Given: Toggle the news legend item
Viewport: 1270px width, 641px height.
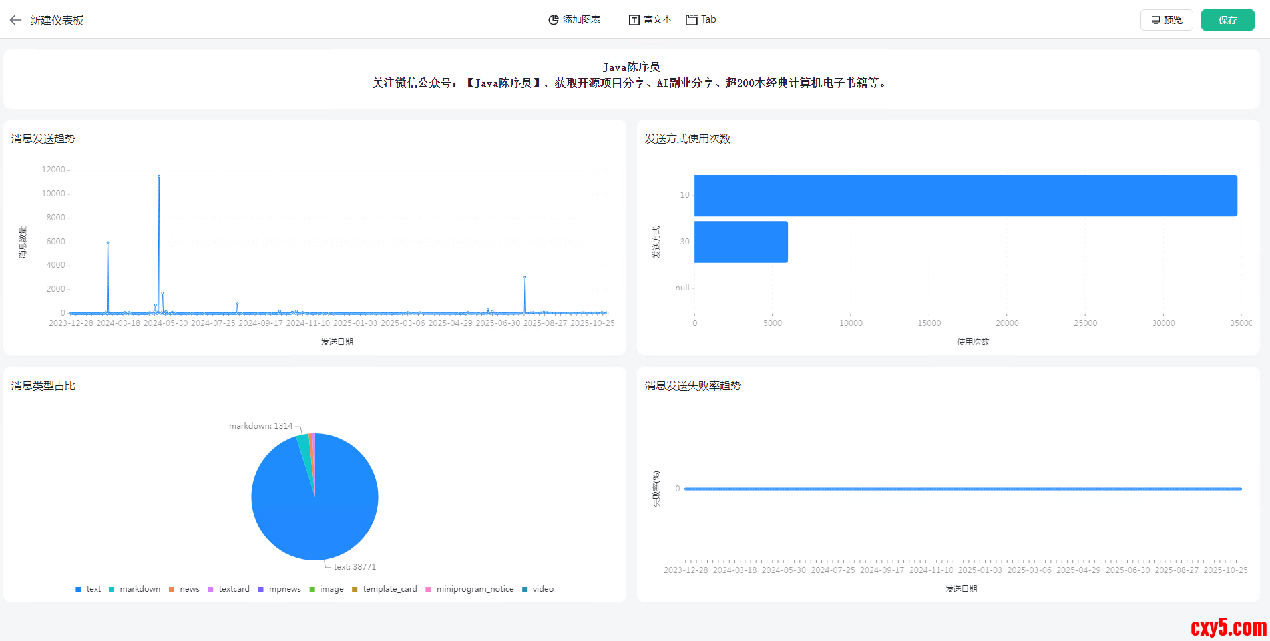Looking at the screenshot, I should [x=184, y=589].
